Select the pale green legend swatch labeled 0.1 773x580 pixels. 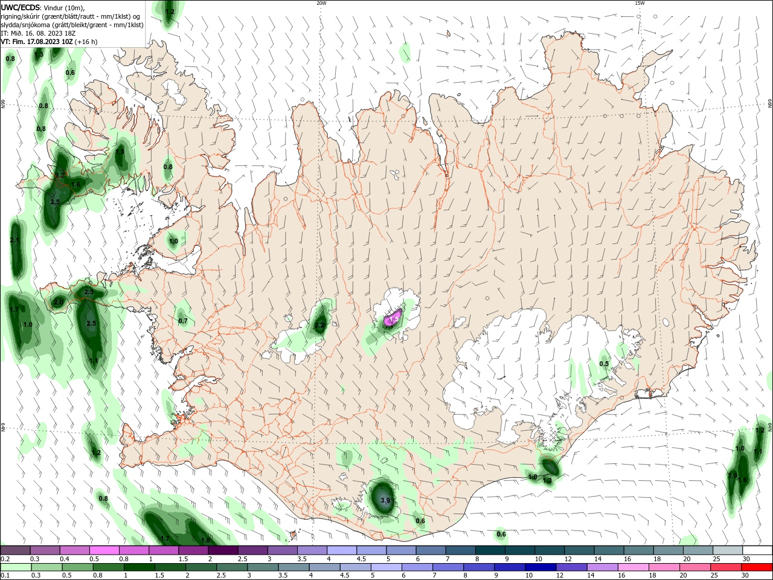coord(15,567)
